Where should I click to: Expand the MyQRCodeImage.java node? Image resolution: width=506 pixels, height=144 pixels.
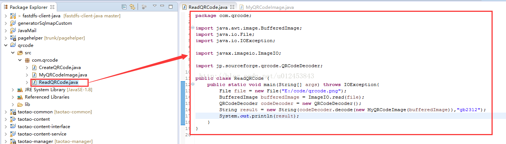pos(27,75)
